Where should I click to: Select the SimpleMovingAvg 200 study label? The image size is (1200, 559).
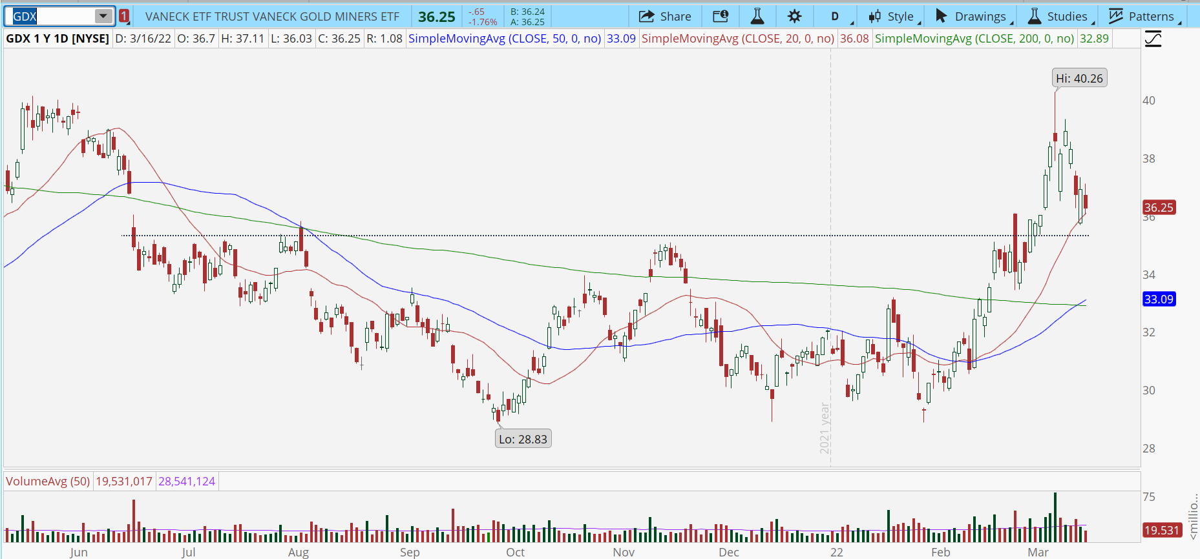pyautogui.click(x=974, y=39)
